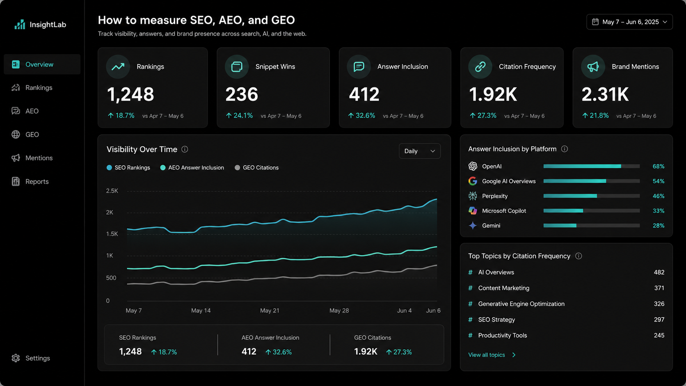This screenshot has height=386, width=686.
Task: Click the 27.3% change on Citation Frequency card
Action: [x=483, y=116]
